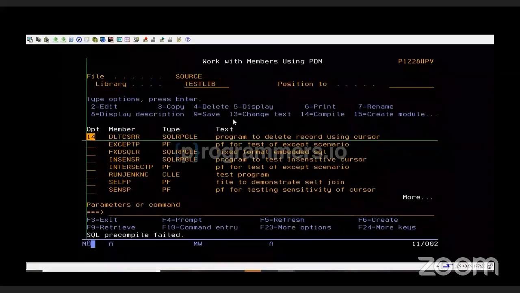Click the F5=Refresh function key label
520x293 pixels.
pos(282,220)
